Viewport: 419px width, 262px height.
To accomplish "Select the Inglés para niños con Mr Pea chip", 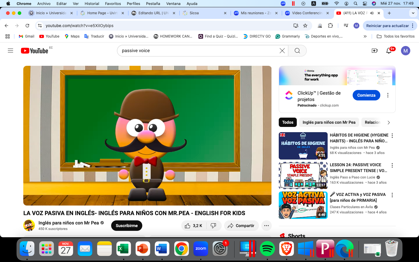I will click(x=329, y=122).
